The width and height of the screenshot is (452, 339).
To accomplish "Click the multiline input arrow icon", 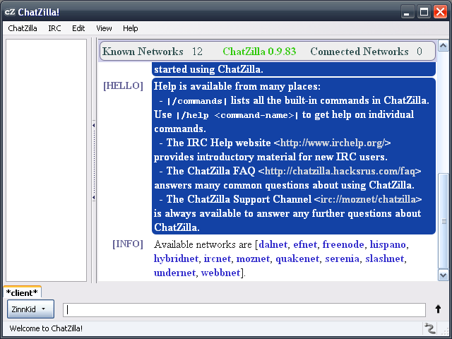I will (x=438, y=309).
